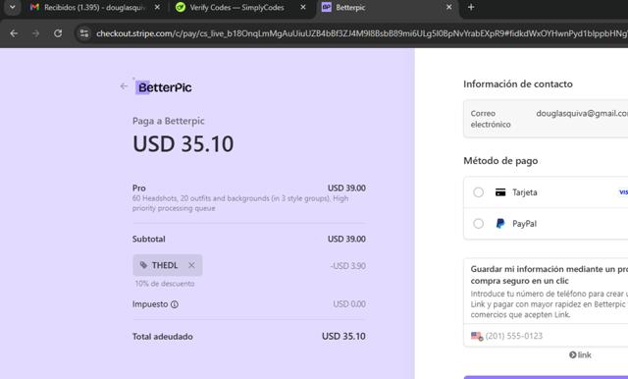Click the Método de pago heading
The width and height of the screenshot is (628, 379).
(500, 161)
